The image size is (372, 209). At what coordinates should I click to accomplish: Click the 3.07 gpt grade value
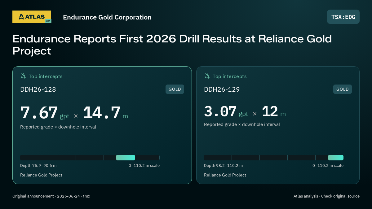click(x=226, y=112)
